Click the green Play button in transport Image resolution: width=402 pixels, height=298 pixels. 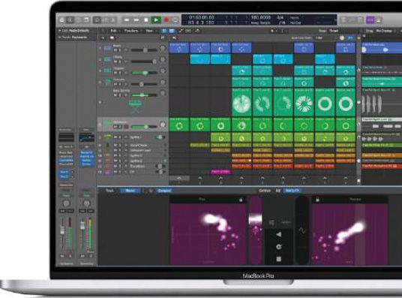[x=155, y=20]
